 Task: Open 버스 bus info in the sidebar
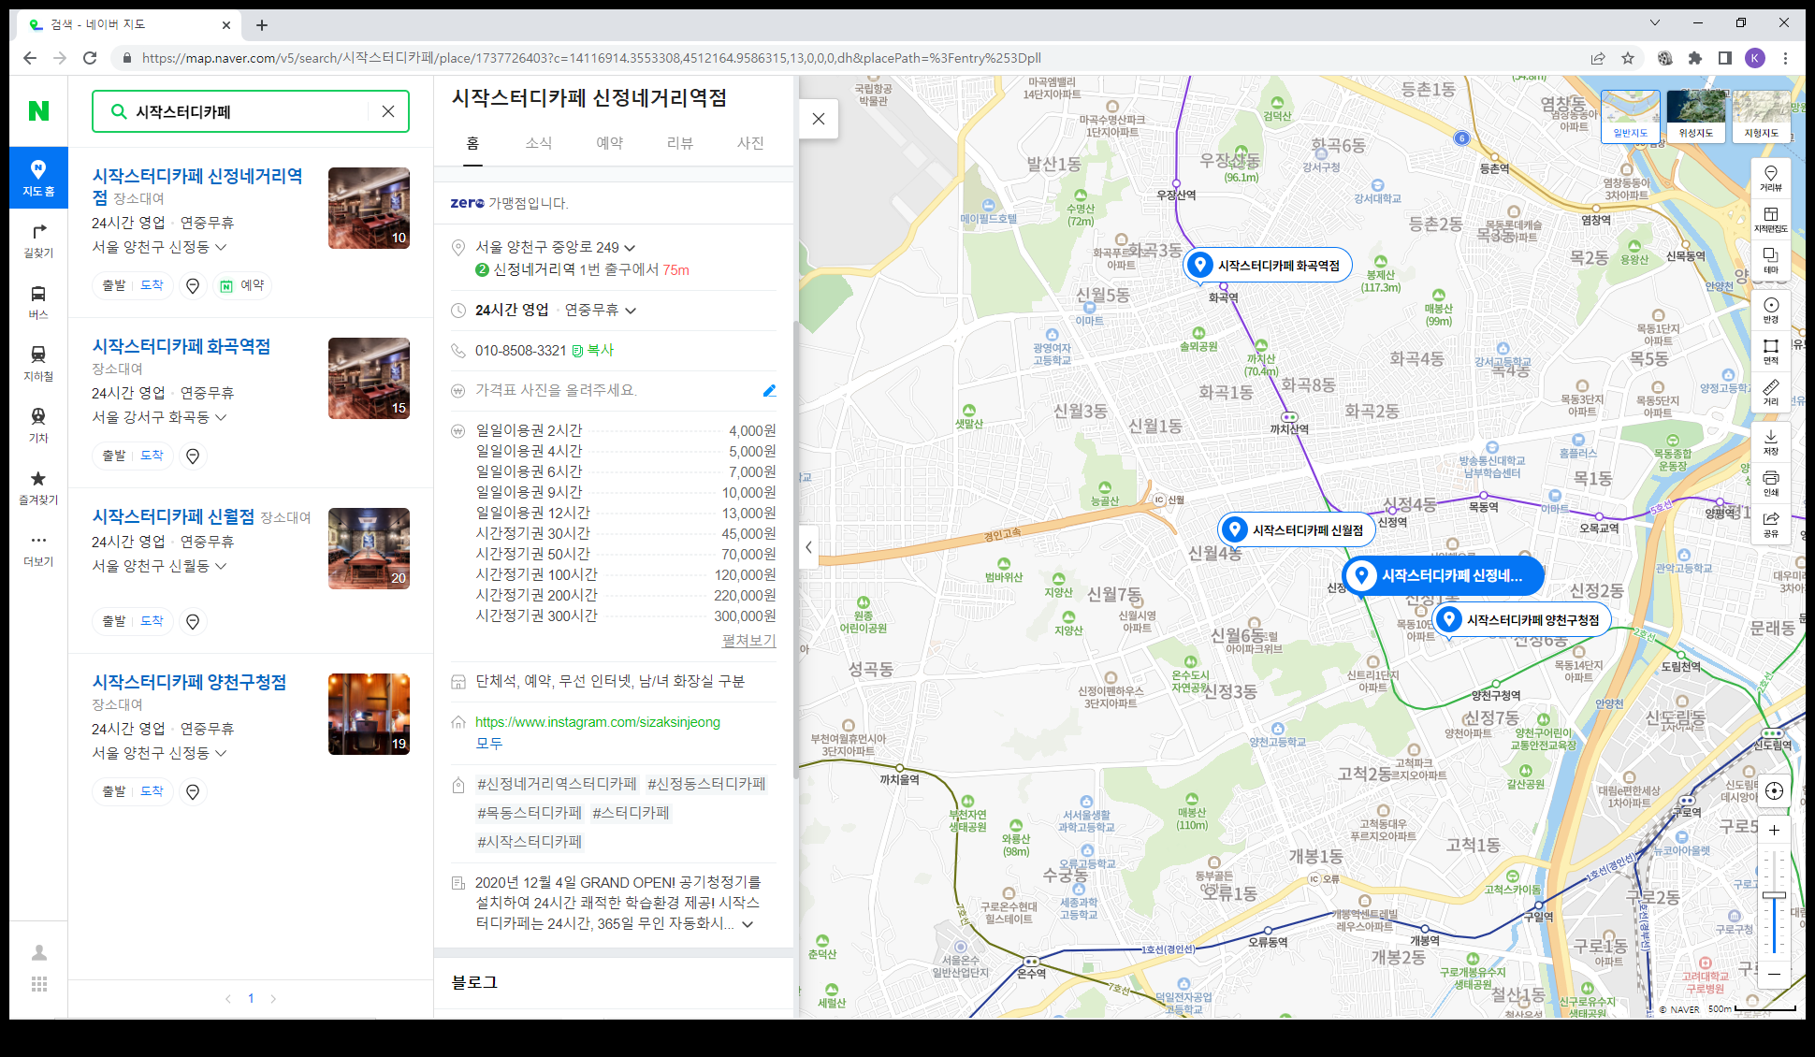tap(38, 302)
